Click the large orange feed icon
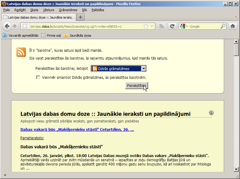 21,52
